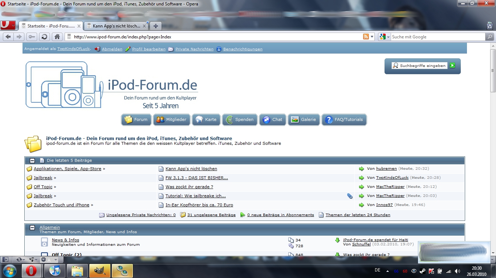Focus the URL address bar
The width and height of the screenshot is (496, 278).
click(x=217, y=37)
